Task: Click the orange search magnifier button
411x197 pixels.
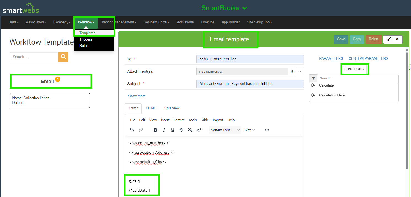Action: point(63,57)
